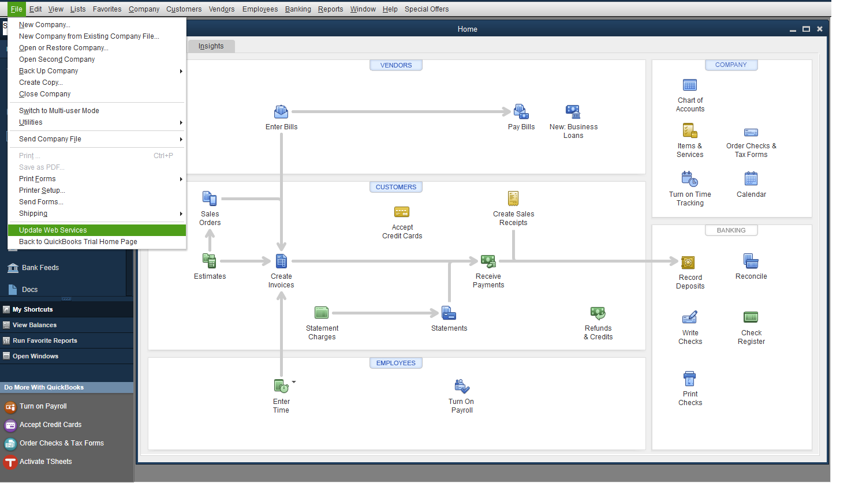866x483 pixels.
Task: Select Update Web Services menu item
Action: point(97,230)
